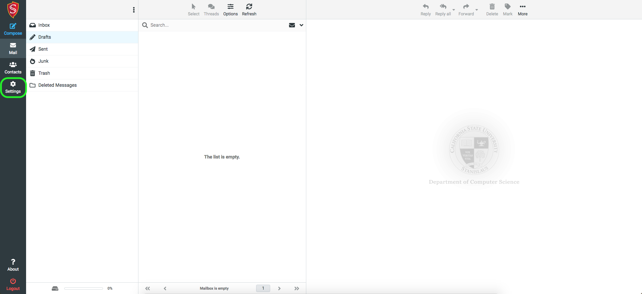Click the search magnifier icon
This screenshot has height=294, width=642.
coord(145,25)
